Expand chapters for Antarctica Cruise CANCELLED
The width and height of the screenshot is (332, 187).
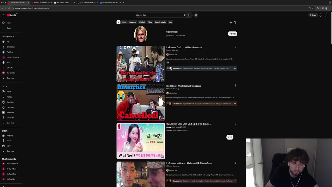(x=235, y=104)
